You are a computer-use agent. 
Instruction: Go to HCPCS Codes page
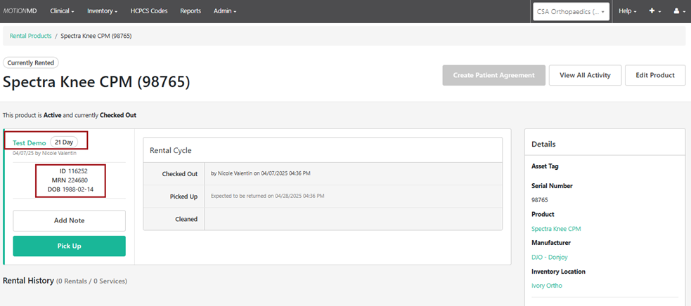[148, 11]
